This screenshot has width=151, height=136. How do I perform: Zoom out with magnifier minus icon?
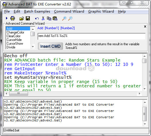click(x=70, y=18)
